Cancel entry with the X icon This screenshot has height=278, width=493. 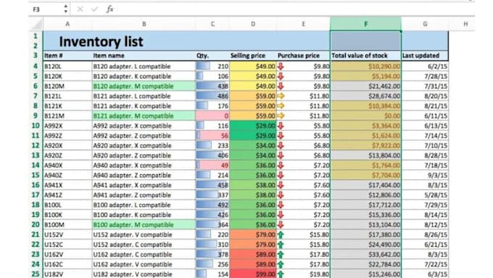point(80,9)
